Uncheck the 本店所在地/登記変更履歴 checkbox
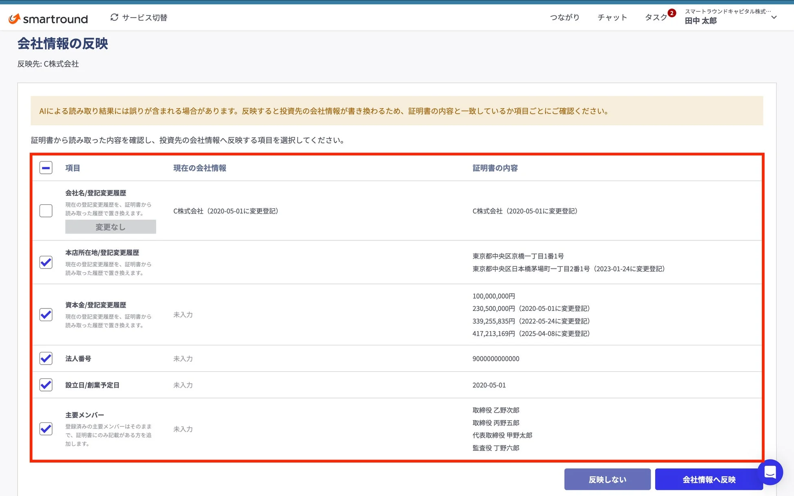 (x=46, y=262)
